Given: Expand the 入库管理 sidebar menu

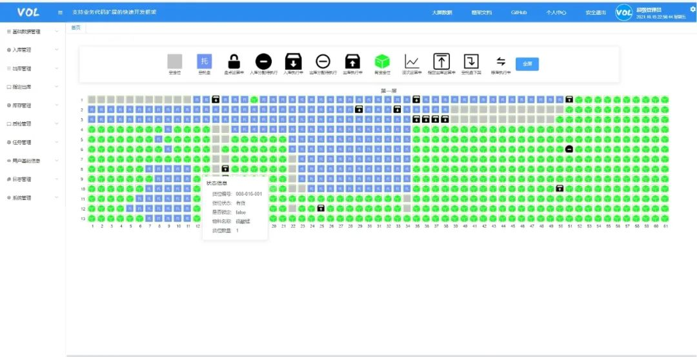Looking at the screenshot, I should (32, 50).
